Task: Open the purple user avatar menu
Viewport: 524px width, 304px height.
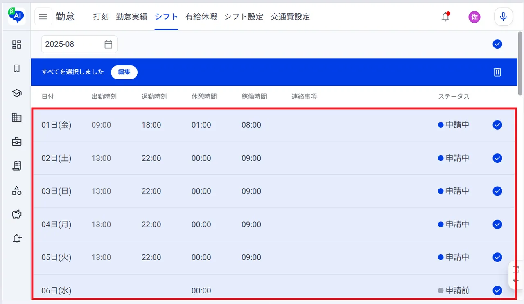Action: tap(474, 17)
